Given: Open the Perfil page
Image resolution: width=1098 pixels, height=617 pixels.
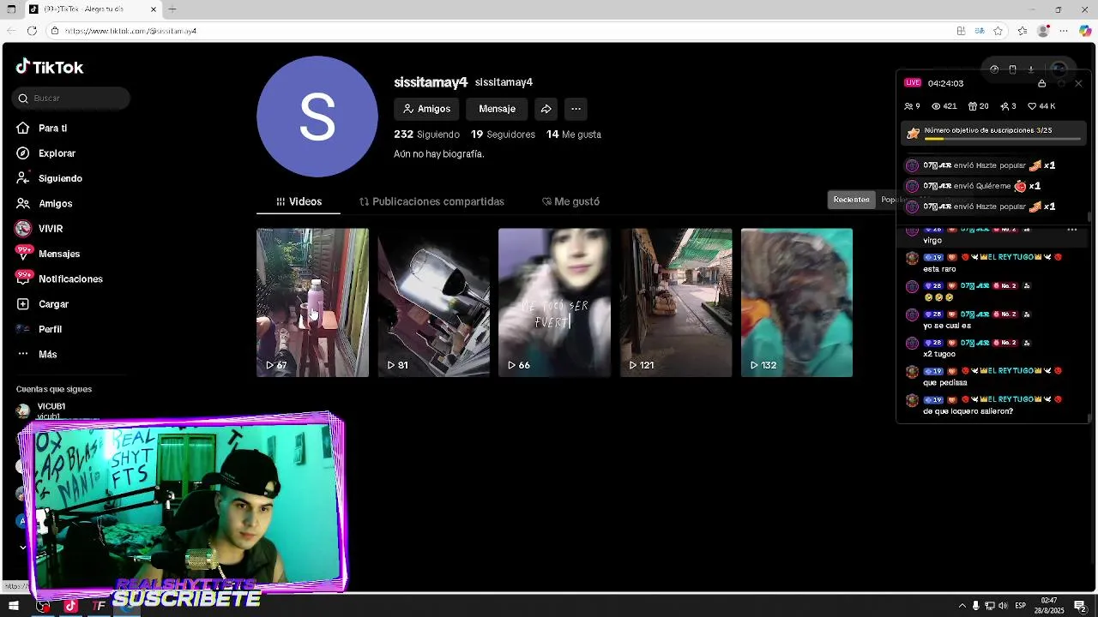Looking at the screenshot, I should pyautogui.click(x=50, y=329).
